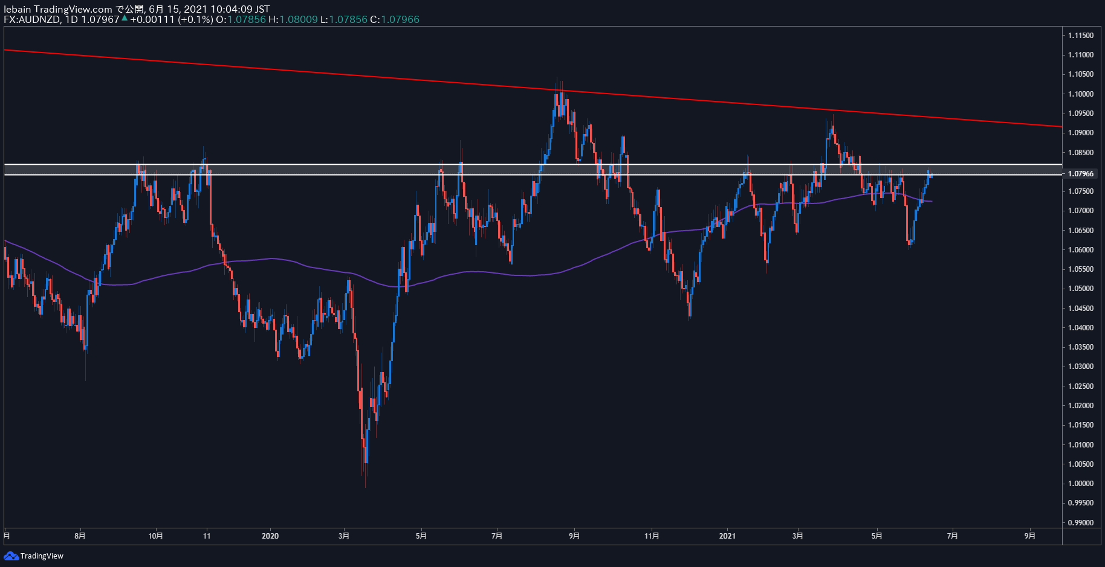Click the 1.06500 price axis label
This screenshot has width=1105, height=567.
(1081, 231)
